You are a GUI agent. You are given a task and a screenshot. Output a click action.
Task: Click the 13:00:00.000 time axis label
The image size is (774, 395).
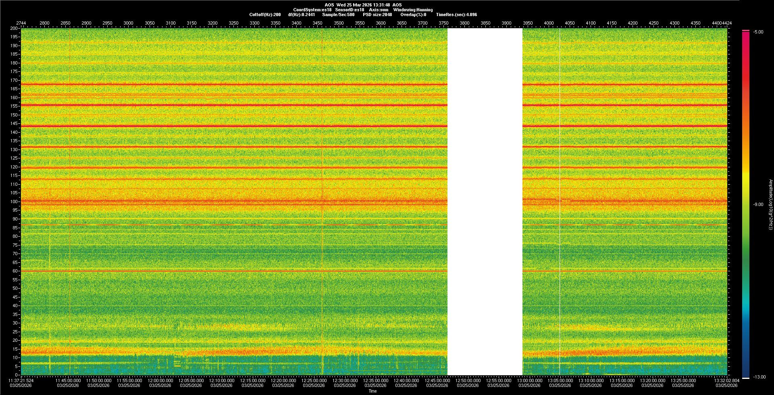tap(529, 380)
